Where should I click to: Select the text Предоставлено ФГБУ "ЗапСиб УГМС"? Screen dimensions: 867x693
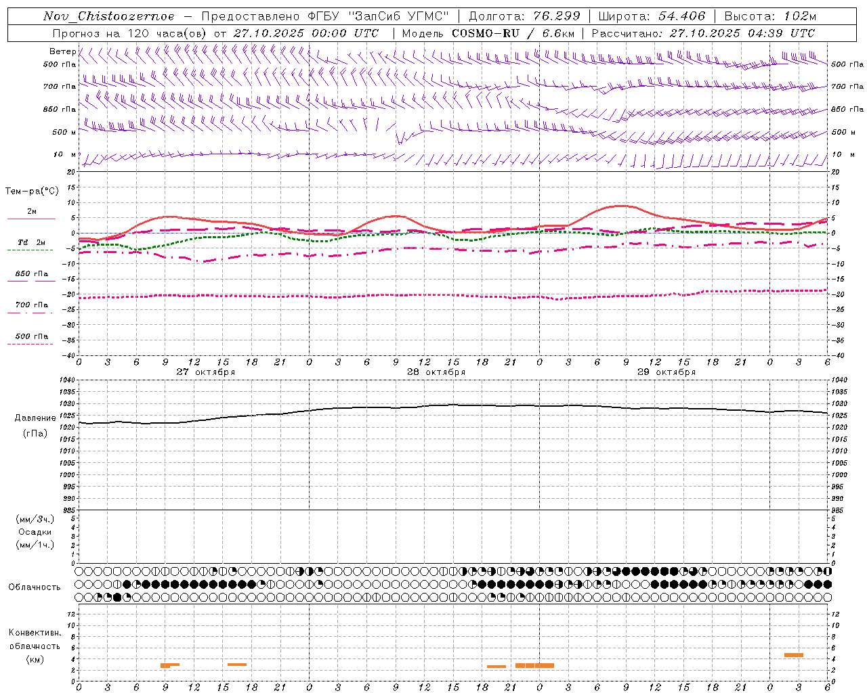(325, 16)
